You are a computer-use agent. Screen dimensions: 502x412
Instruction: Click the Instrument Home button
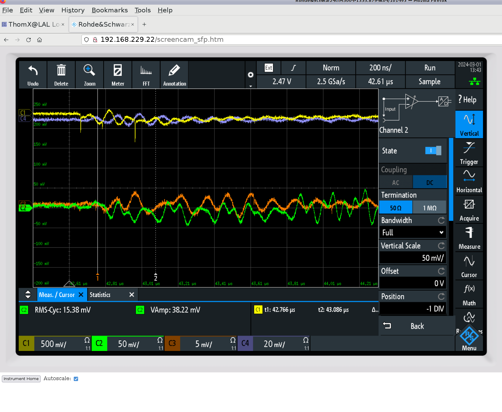21,379
